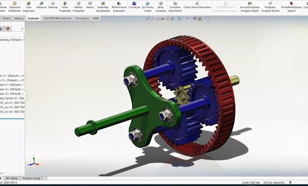Open the Body Compare tool
308x186 pixels.
pyautogui.click(x=161, y=7)
